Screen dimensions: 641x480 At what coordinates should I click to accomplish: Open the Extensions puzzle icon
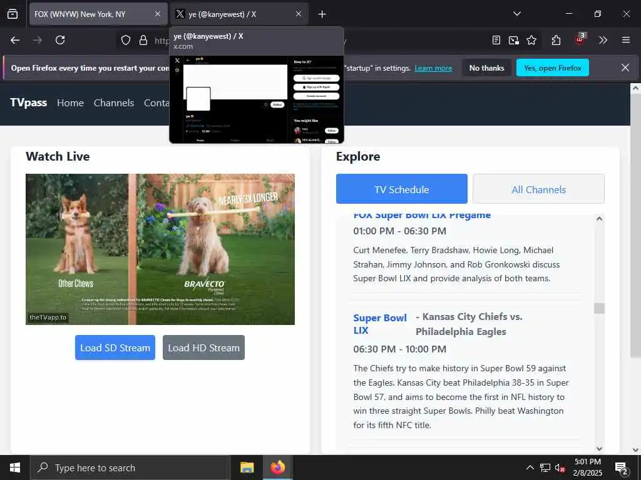(x=556, y=40)
